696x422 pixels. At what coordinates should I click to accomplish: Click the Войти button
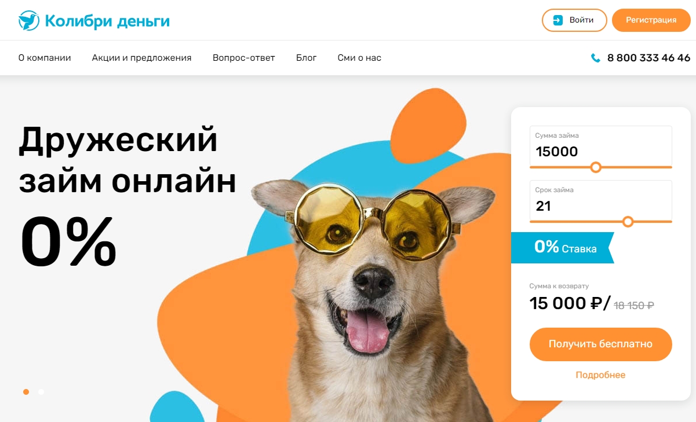(574, 20)
